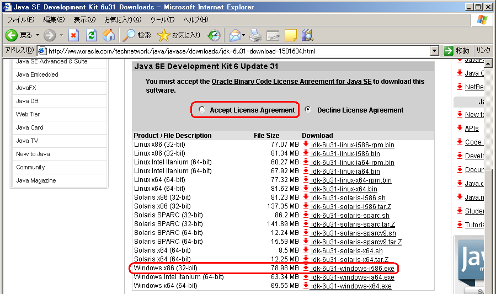Open Oracle Binary Code License Agreement link
Viewport: 496px width, 294px height.
pyautogui.click(x=291, y=82)
